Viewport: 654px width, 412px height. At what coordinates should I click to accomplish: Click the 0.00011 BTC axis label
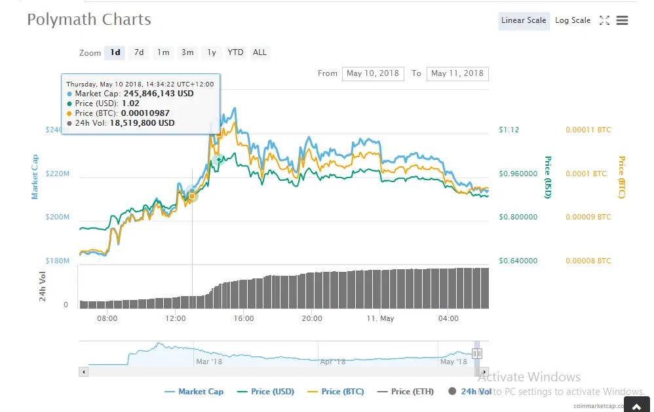click(588, 130)
